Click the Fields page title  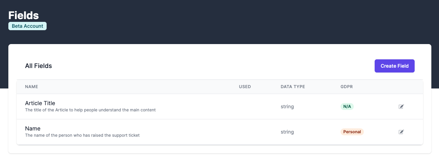point(23,15)
